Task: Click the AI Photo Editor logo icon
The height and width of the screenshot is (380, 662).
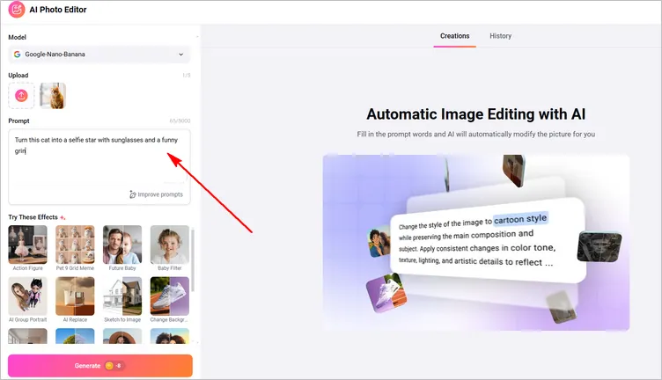Action: [17, 11]
